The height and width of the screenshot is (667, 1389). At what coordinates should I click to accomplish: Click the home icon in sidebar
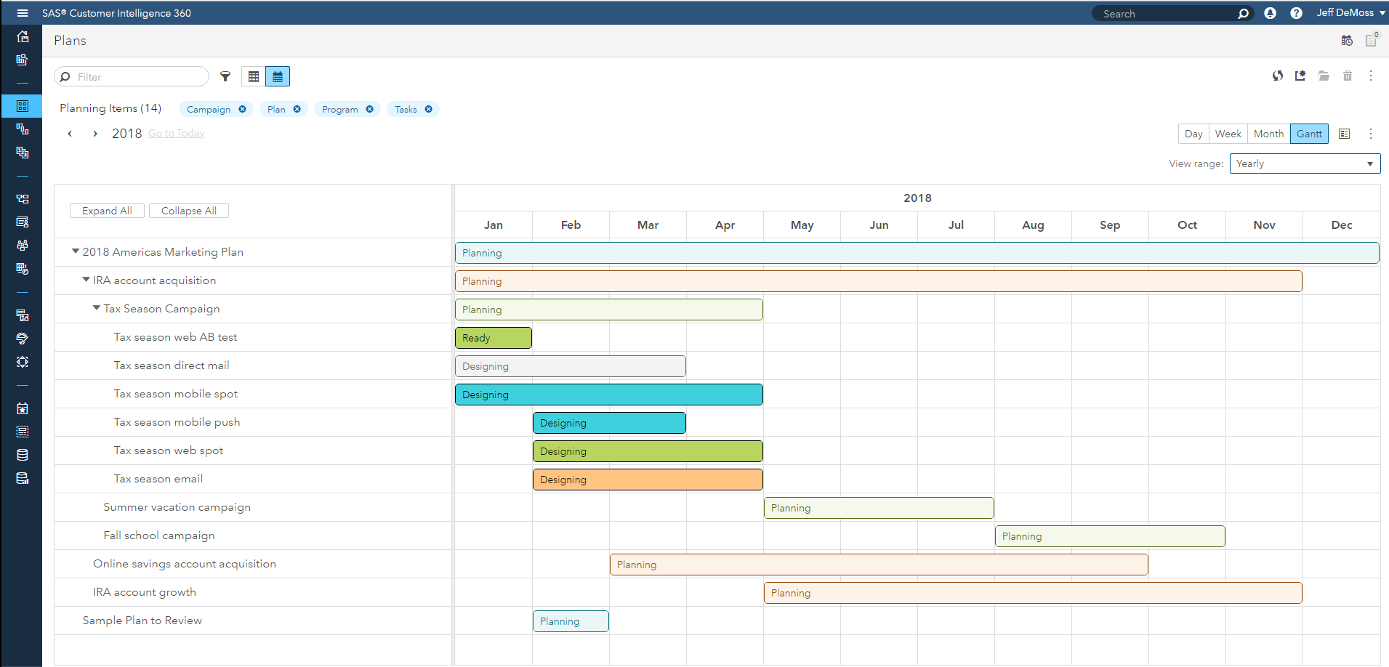(x=23, y=36)
